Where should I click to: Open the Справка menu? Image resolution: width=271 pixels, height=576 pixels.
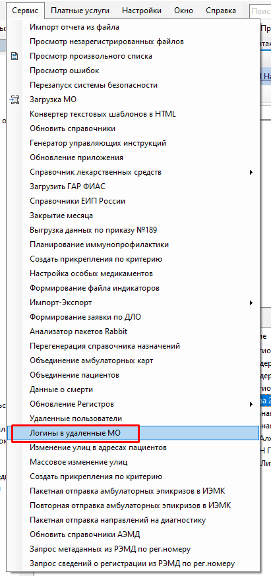pos(221,11)
